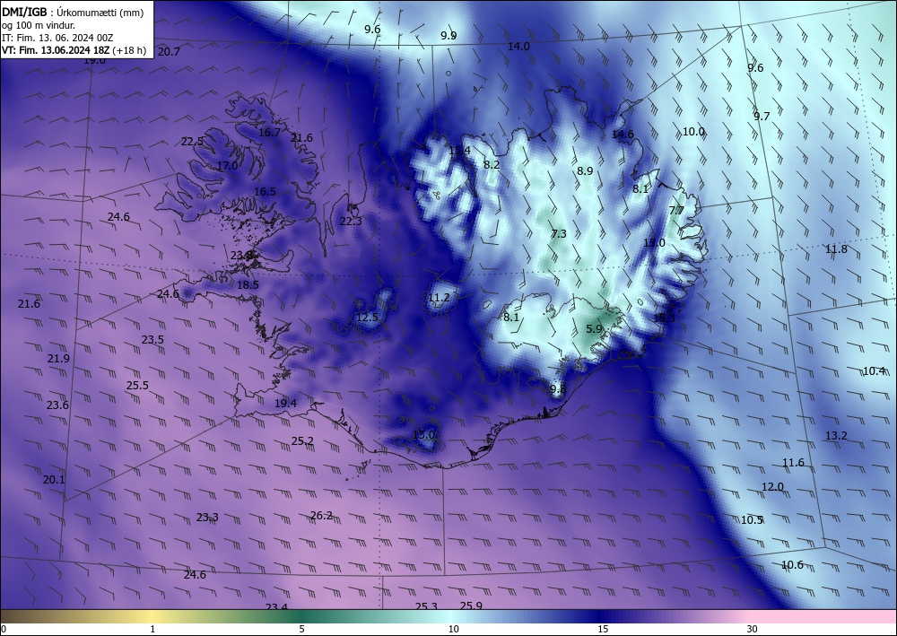This screenshot has height=636, width=897.
Task: Click the 10.0 value on the map
Action: 693,132
